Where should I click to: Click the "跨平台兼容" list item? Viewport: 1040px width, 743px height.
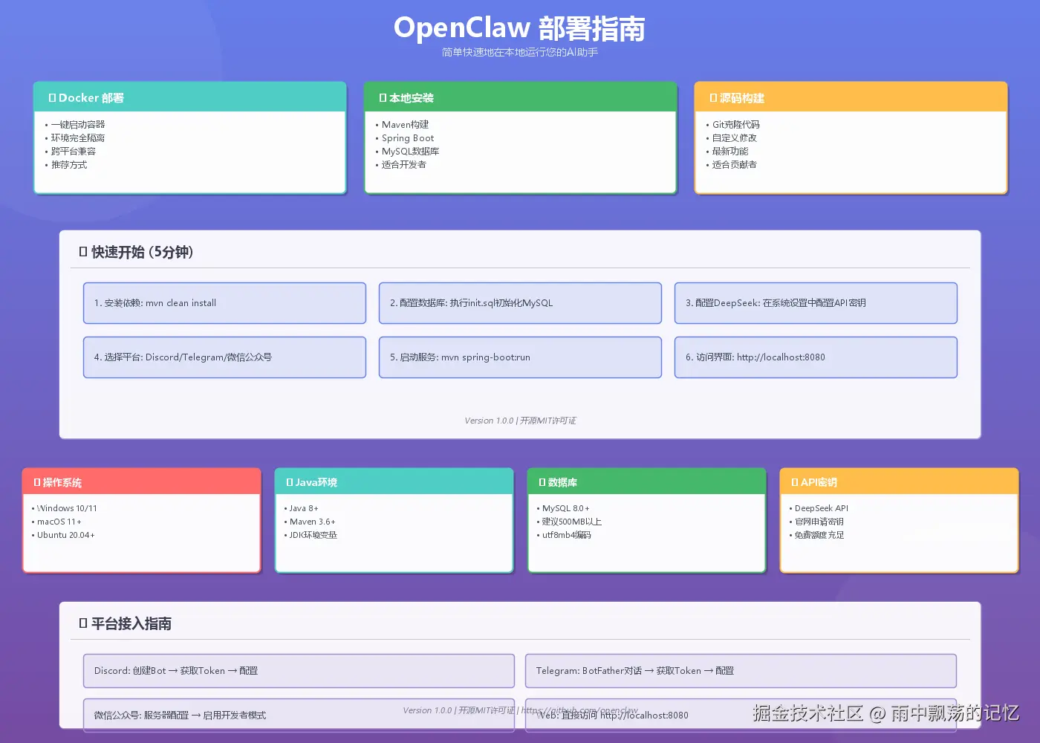pos(70,152)
